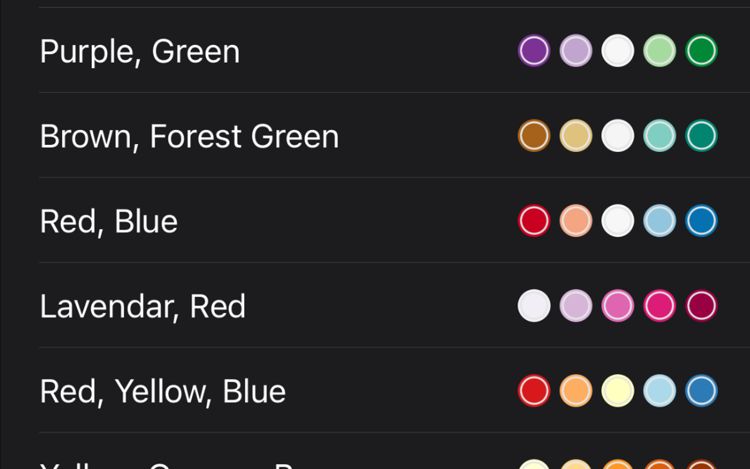This screenshot has height=469, width=750.
Task: Choose the teal swatch in Brown, Forest Green
Action: (x=701, y=135)
